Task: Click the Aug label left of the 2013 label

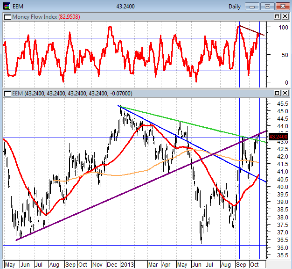Action: (54, 264)
